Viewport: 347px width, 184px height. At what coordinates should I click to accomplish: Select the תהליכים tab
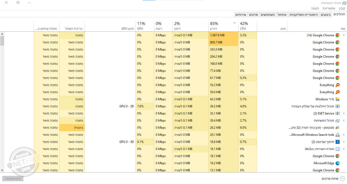339,14
